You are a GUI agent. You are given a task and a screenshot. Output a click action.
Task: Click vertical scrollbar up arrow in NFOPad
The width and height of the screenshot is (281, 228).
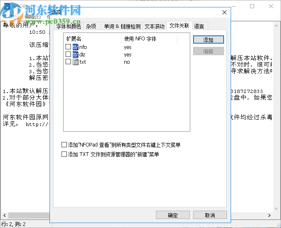(276, 26)
